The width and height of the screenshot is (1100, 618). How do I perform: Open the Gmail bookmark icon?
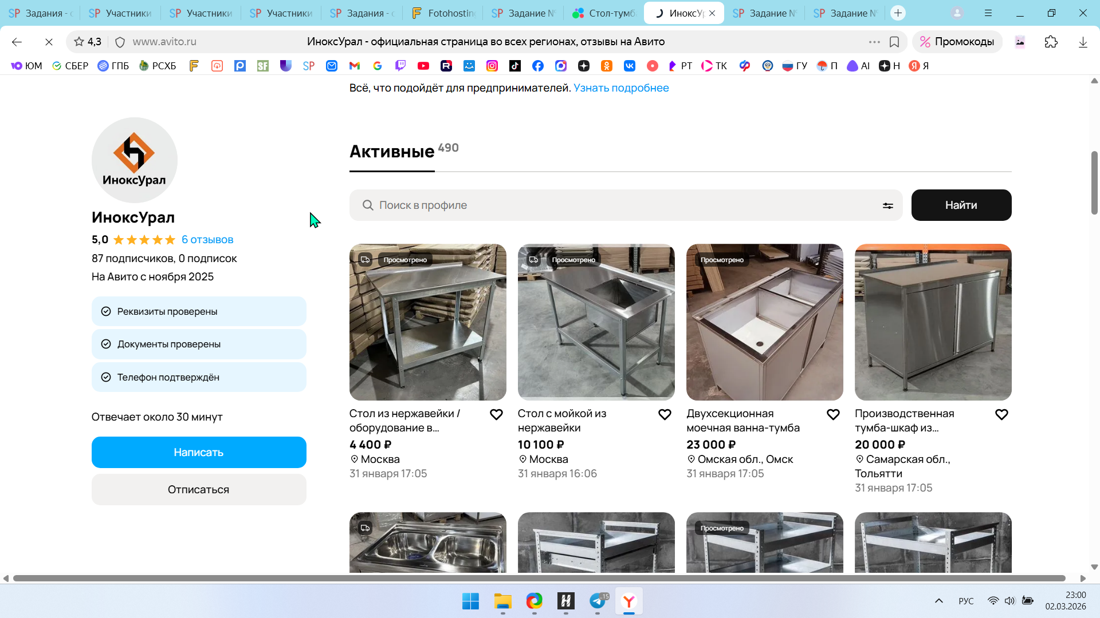355,66
